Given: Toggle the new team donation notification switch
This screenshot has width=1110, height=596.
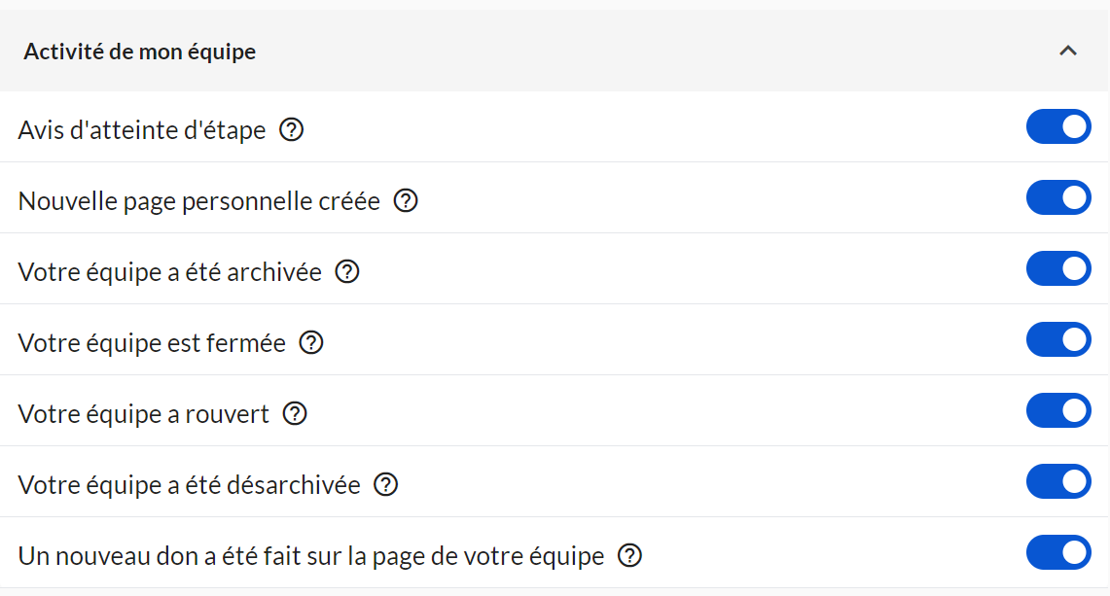Looking at the screenshot, I should [1058, 553].
